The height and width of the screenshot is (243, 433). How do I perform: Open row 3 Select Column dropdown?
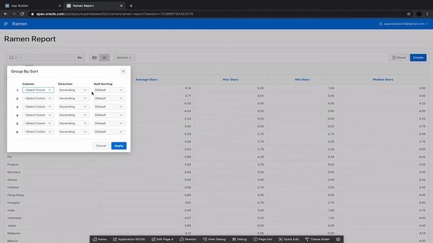tap(38, 107)
